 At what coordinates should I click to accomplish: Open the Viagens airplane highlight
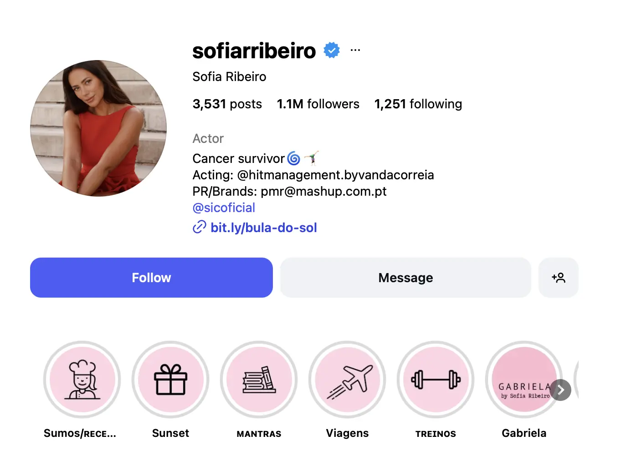pos(347,380)
